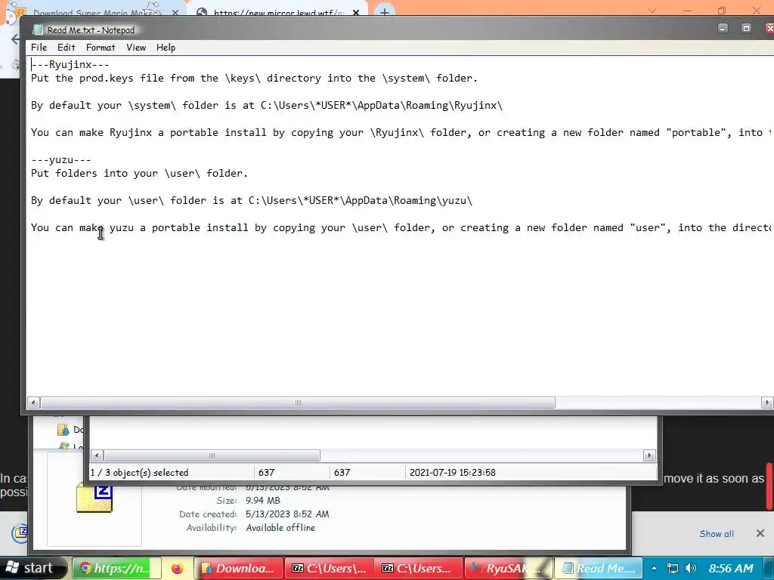Click the right arrow of Notepad's horizontal scrollbar
The height and width of the screenshot is (580, 774).
767,403
